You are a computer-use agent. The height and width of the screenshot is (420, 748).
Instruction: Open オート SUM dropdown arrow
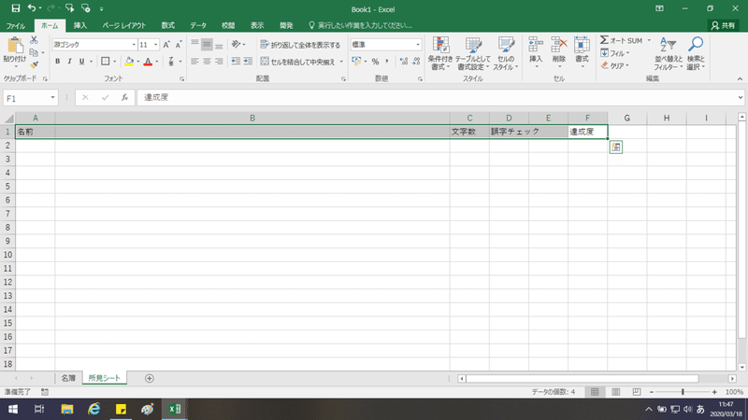649,40
